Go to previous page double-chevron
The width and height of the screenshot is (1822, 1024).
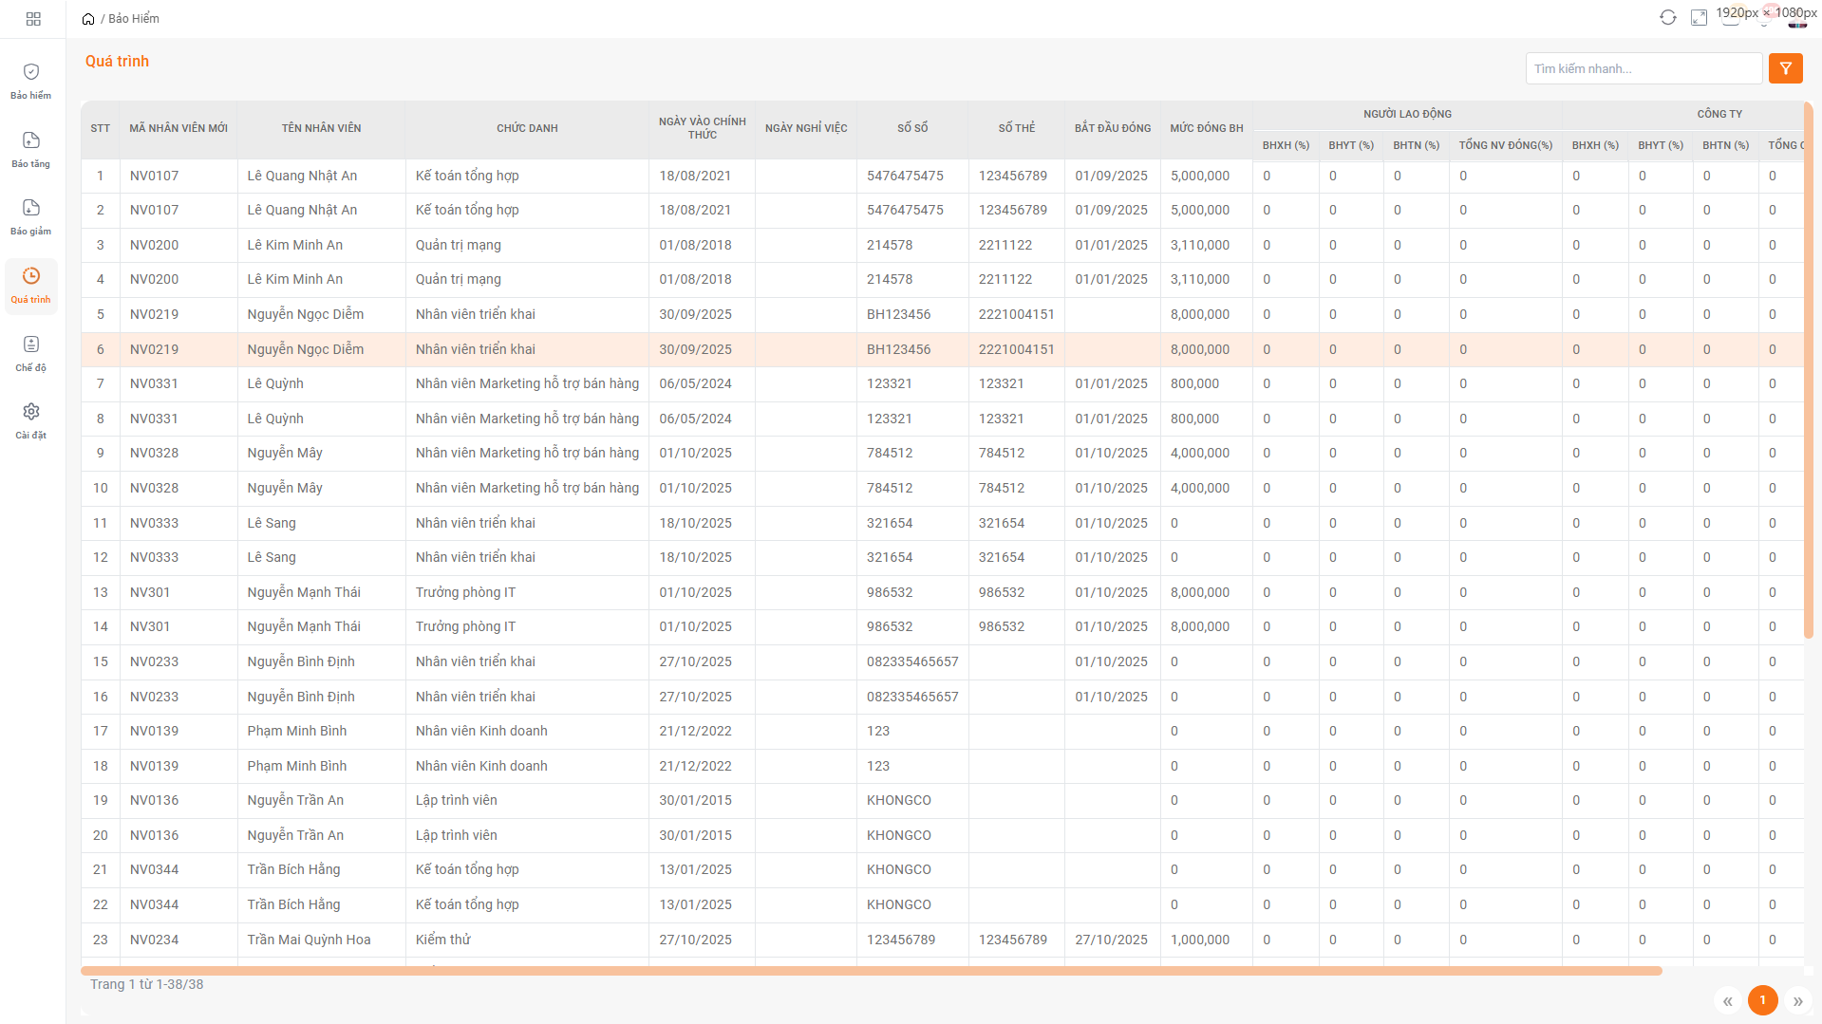click(x=1727, y=1001)
